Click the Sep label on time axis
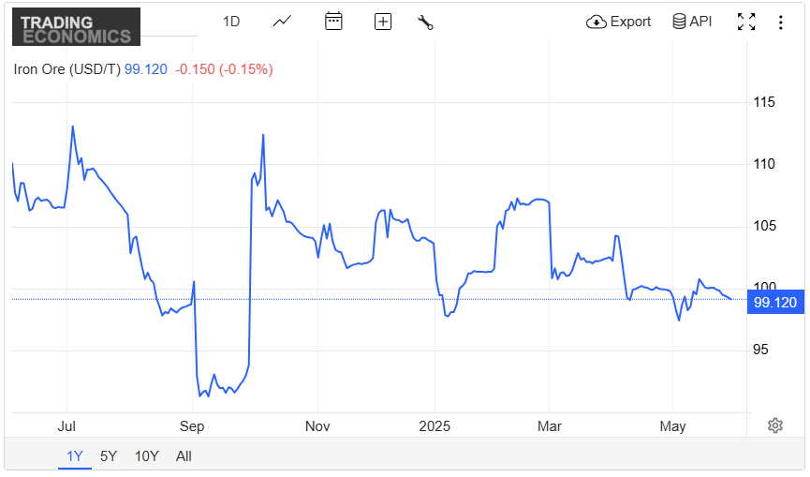Viewport: 810px width, 477px height. [191, 426]
